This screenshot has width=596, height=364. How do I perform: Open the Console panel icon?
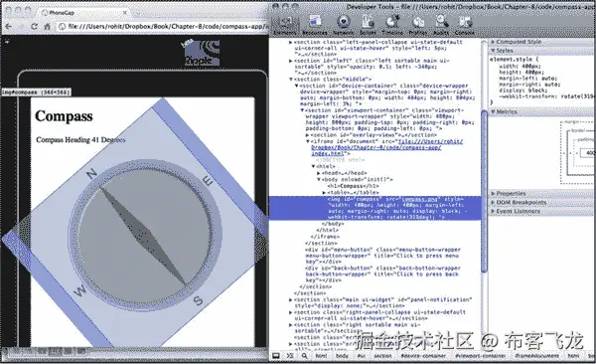[x=465, y=25]
